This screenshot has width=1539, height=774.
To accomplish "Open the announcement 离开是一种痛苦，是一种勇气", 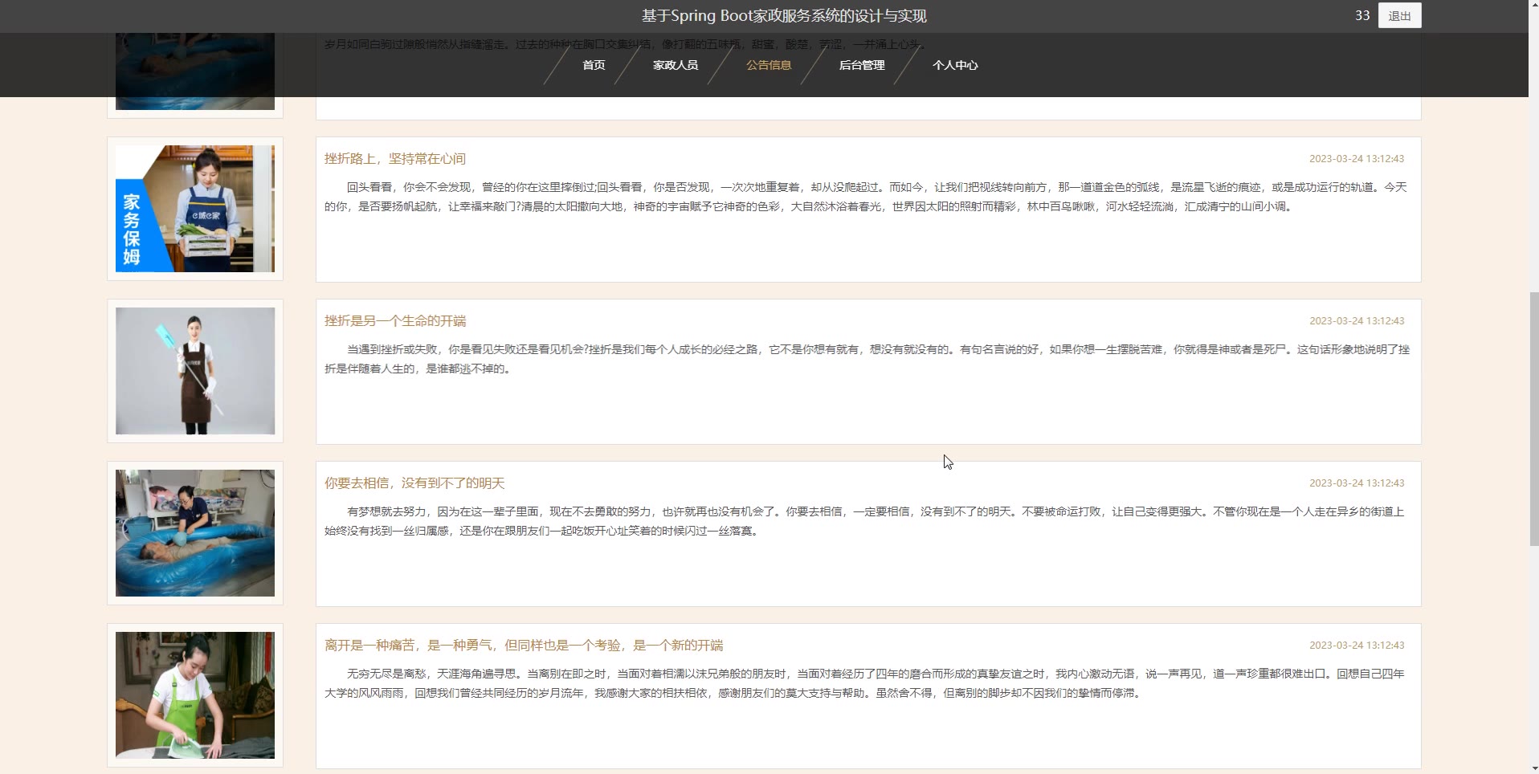I will pos(524,646).
